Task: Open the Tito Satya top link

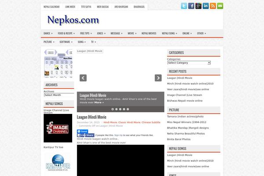Action: click(x=86, y=7)
